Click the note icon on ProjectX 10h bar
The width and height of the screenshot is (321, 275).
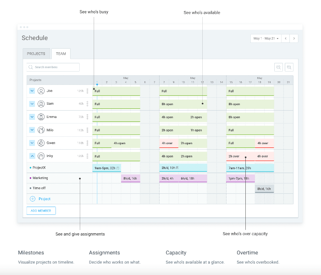tap(177, 168)
